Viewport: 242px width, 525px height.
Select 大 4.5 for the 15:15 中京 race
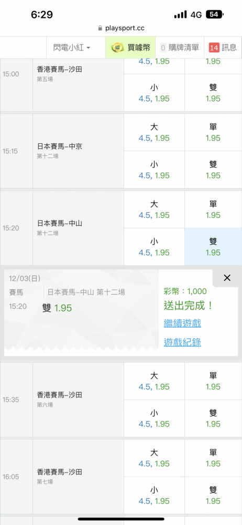[x=154, y=133]
